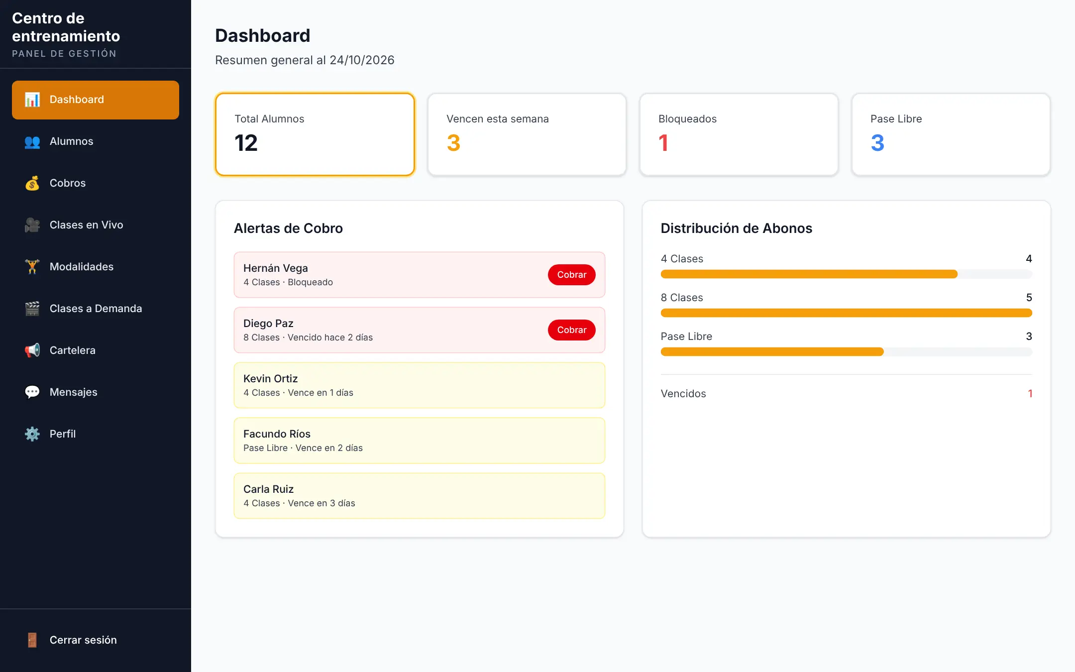This screenshot has height=672, width=1075.
Task: Click the Hernán Vega name text
Action: point(276,268)
